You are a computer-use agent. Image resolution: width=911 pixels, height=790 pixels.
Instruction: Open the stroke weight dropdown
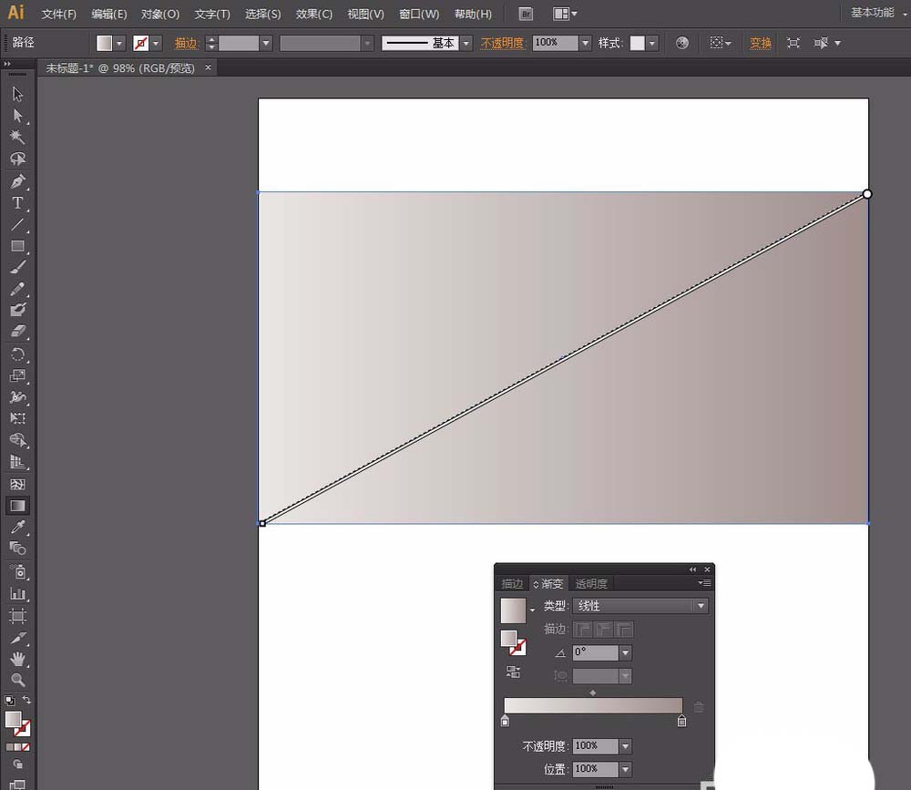point(266,43)
